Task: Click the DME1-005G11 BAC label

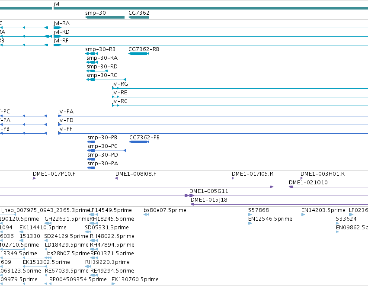Action: pos(208,191)
